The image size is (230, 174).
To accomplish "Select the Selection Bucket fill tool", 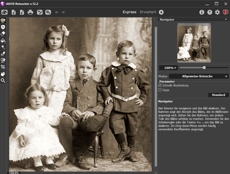I will [x=3, y=40].
